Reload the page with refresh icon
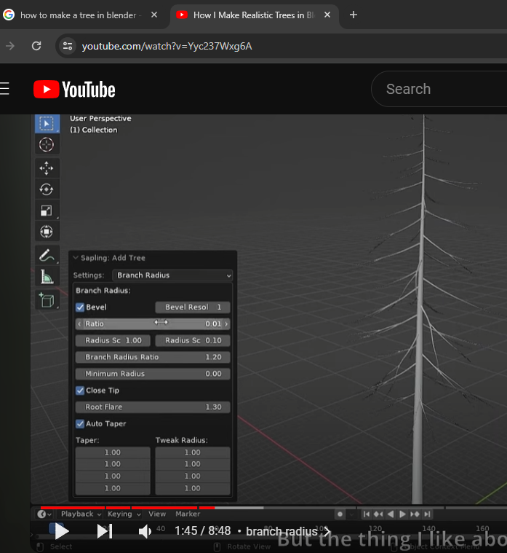This screenshot has height=553, width=507. point(36,46)
